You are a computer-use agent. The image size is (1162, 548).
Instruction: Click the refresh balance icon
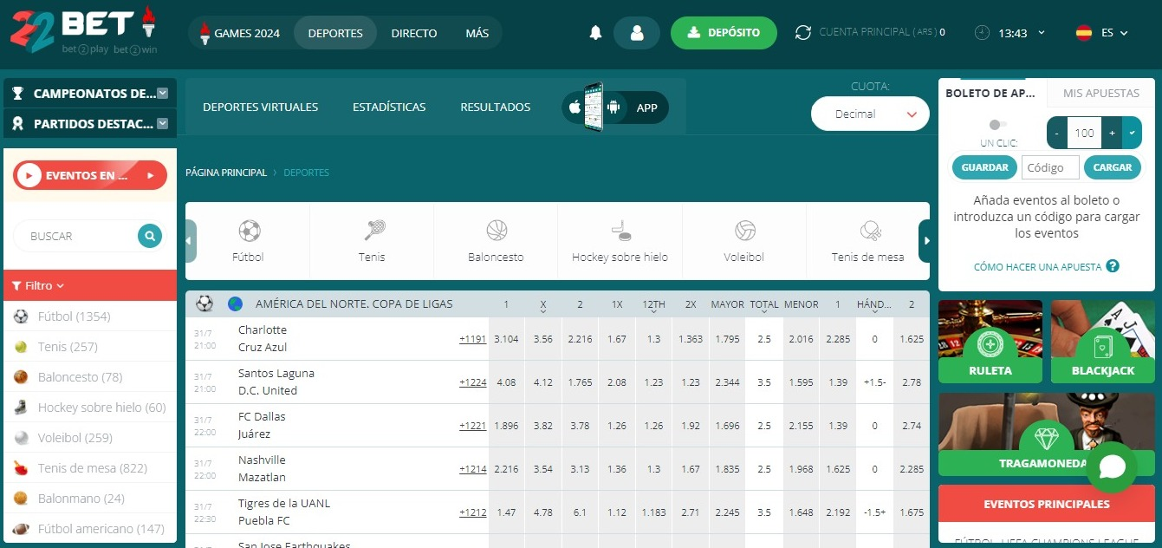click(803, 32)
